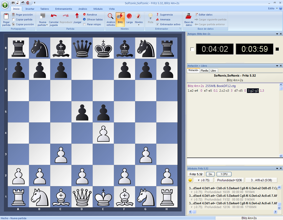The image size is (283, 220).
Task: Click the Sugerencia question mark
Action: [157, 14]
